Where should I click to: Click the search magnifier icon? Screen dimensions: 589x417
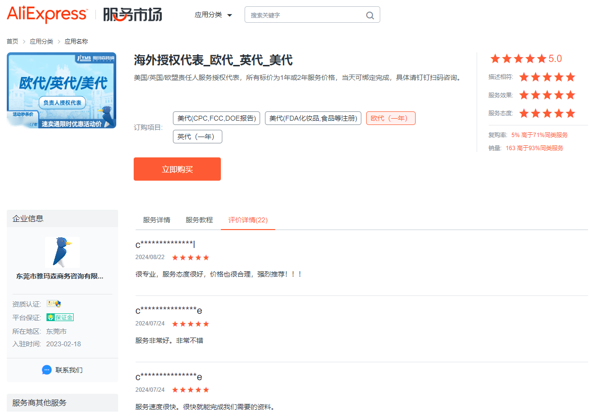click(x=370, y=15)
